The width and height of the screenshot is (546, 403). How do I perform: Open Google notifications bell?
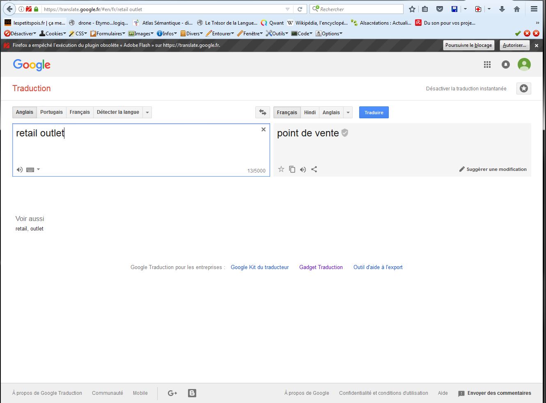506,64
